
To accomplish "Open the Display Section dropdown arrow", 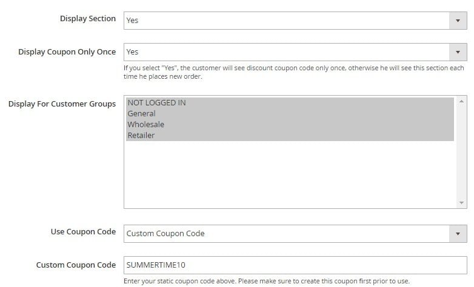I will 458,21.
